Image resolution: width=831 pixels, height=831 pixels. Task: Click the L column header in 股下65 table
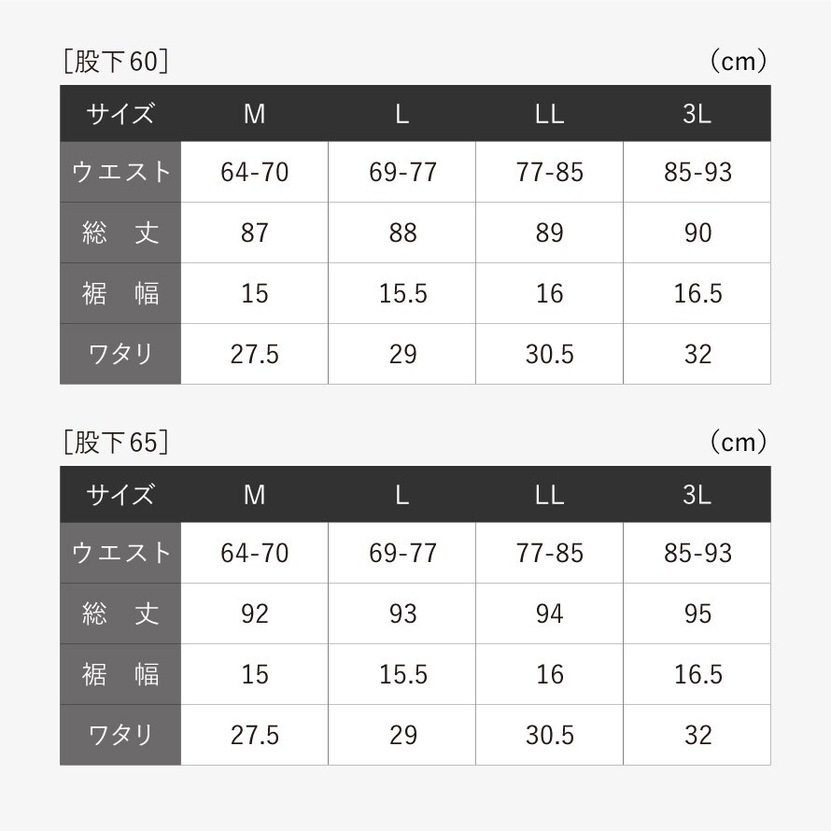pyautogui.click(x=401, y=494)
